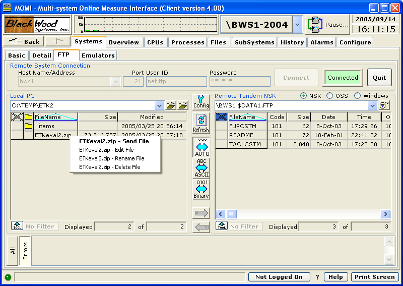Screen dimensions: 403x286
Task: Switch to the Emulators sub-tab
Action: 98,55
